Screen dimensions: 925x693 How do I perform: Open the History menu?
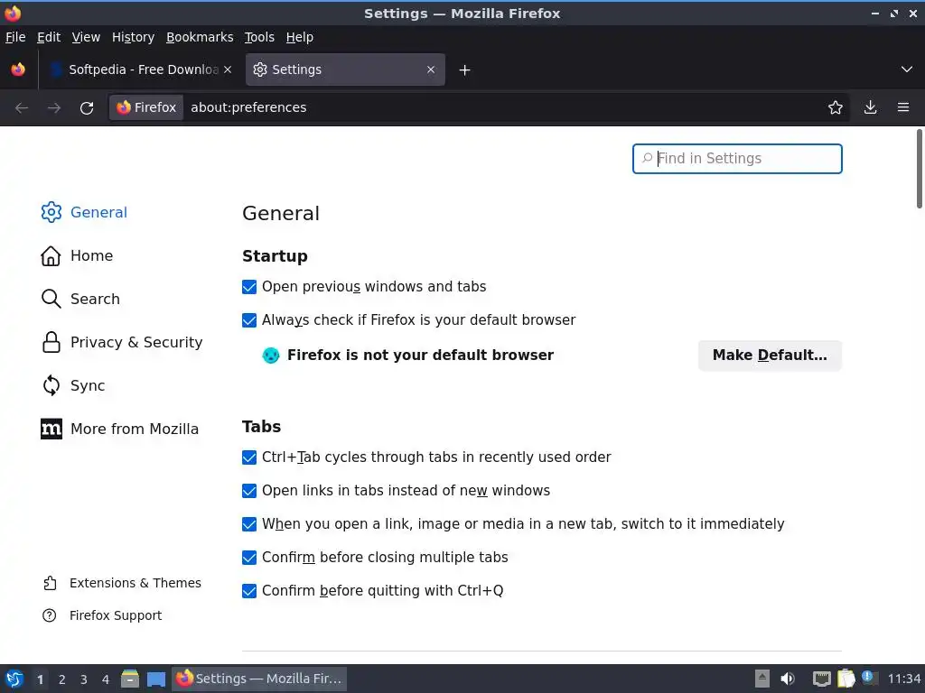[134, 37]
